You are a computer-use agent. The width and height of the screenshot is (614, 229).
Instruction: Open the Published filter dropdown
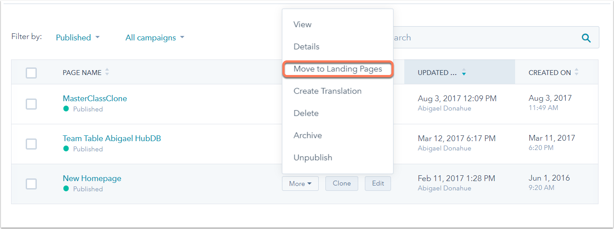tap(78, 38)
